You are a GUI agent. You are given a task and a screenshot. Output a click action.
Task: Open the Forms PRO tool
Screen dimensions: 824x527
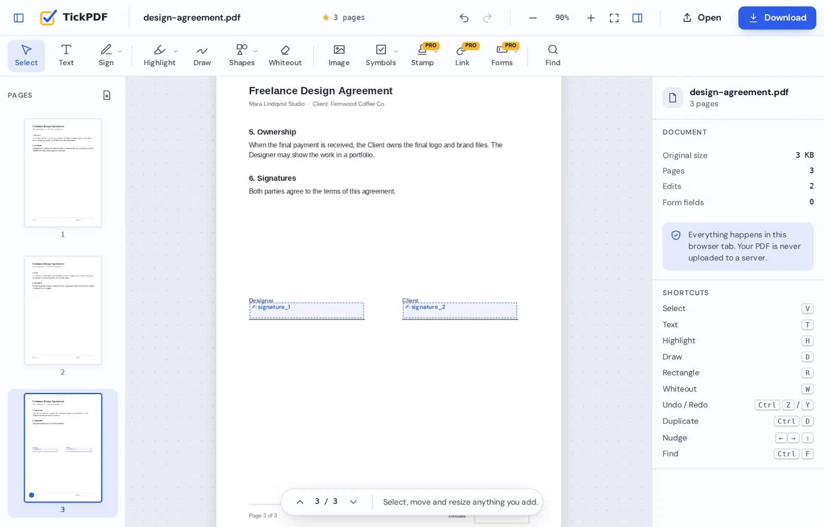pos(502,56)
